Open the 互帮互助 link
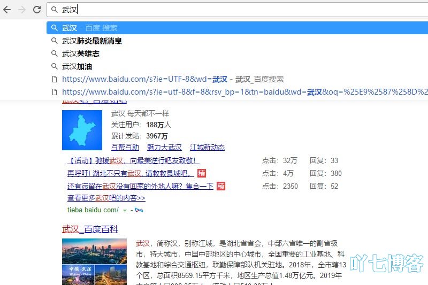428x285 pixels. (125, 147)
